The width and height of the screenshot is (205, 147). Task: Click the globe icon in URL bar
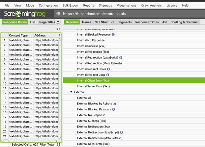pos(59,14)
